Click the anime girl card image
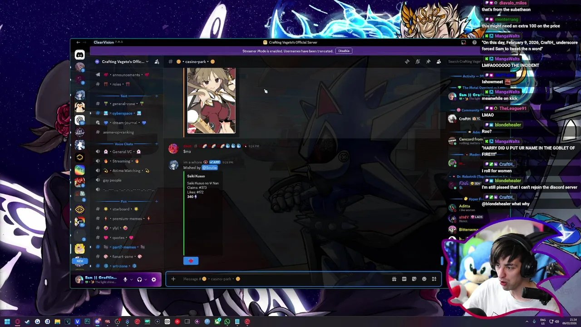Image resolution: width=581 pixels, height=327 pixels. pos(211,100)
